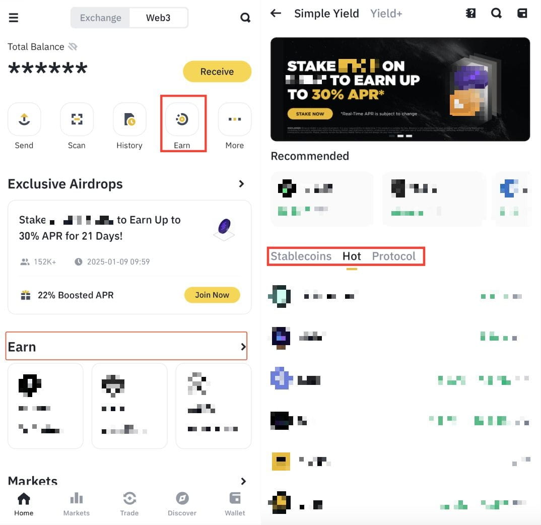The image size is (541, 525).
Task: Go back with the left arrow
Action: point(276,14)
